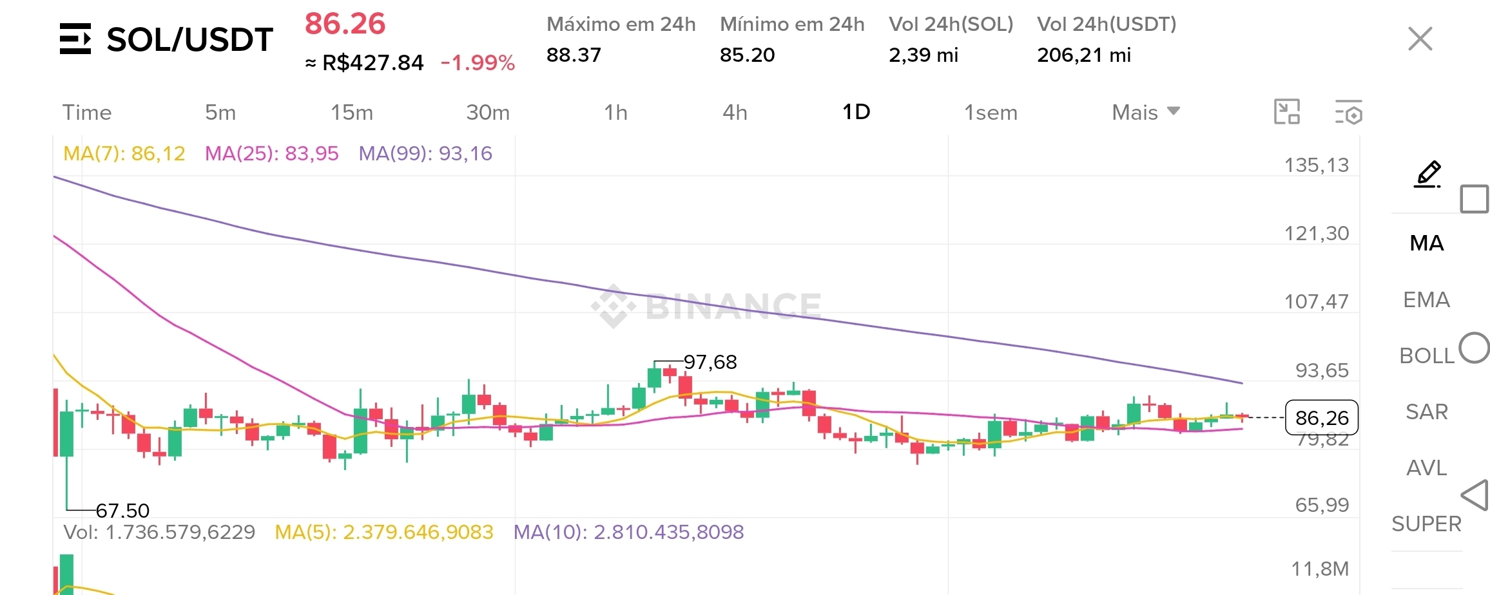Click the Vol 24h(USDT) value 206,21 mi
The width and height of the screenshot is (1490, 595).
pos(1084,55)
